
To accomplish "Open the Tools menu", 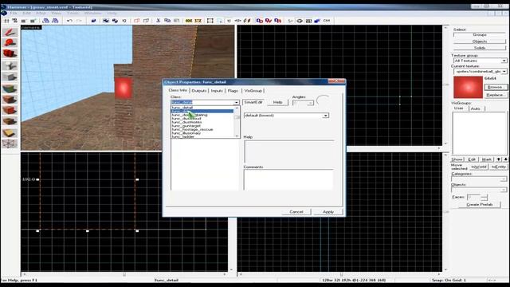I will (73, 13).
